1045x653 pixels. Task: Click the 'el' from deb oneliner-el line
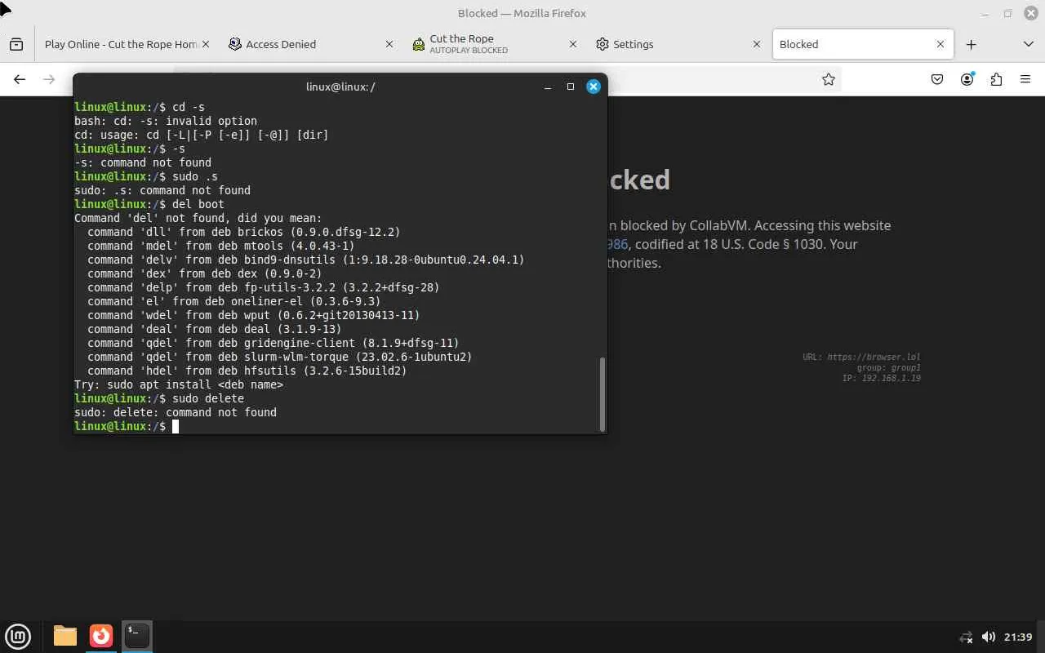point(234,301)
